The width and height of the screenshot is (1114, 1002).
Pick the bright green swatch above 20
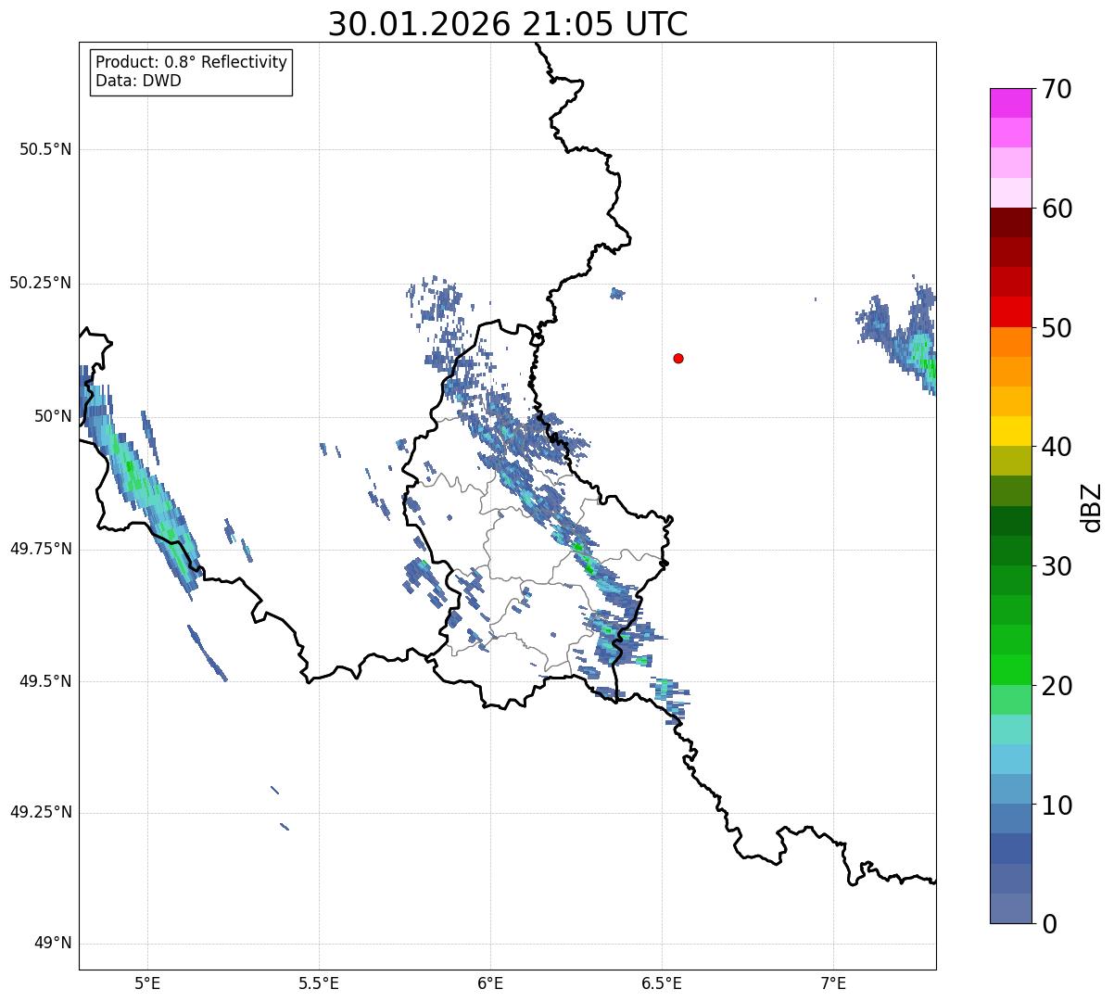pyautogui.click(x=1010, y=669)
